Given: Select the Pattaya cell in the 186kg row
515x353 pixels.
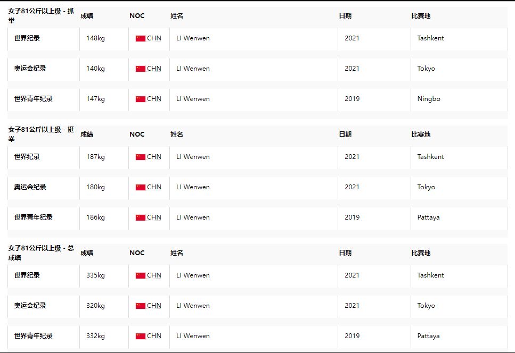Looking at the screenshot, I should [429, 217].
